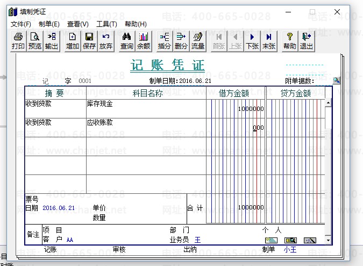Click 帮助 help toolbar button
Image resolution: width=363 pixels, height=266 pixels.
click(x=290, y=41)
